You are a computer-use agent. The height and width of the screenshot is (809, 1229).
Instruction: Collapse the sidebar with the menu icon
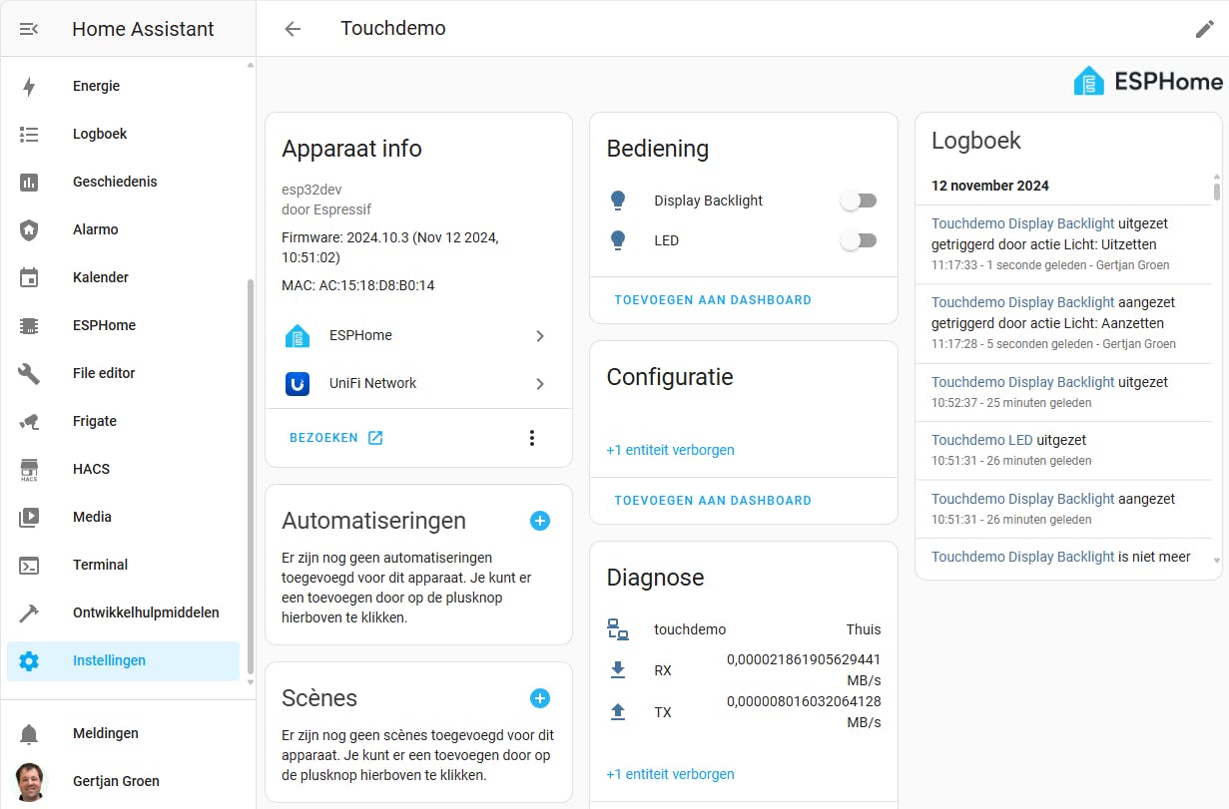coord(29,29)
